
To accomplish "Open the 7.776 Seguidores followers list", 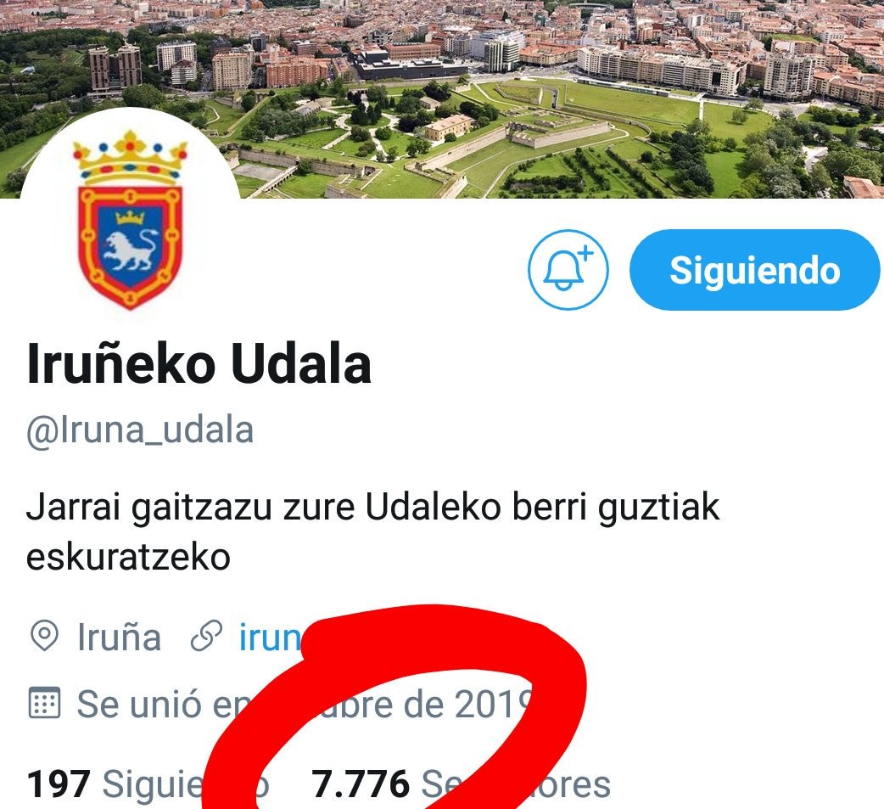I will click(x=461, y=784).
